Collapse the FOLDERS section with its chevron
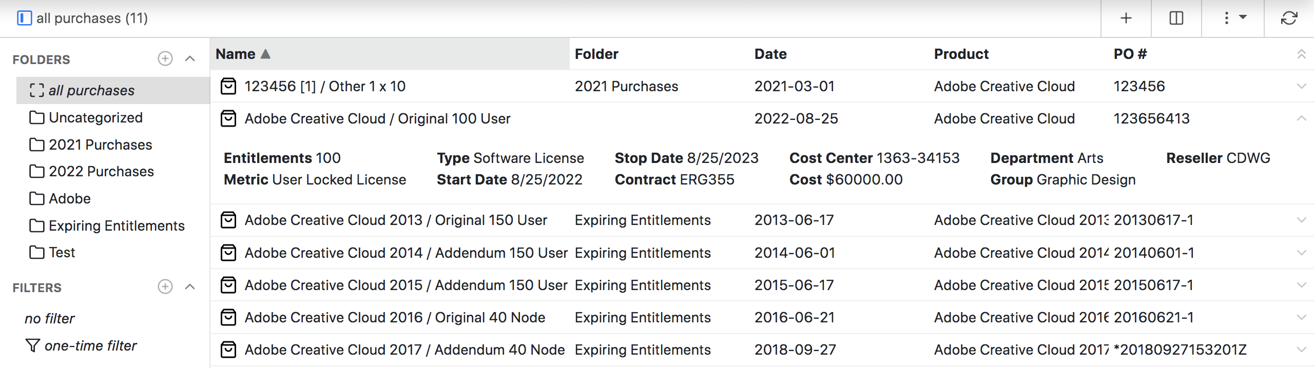Screen dimensions: 1314x368 (x=190, y=58)
